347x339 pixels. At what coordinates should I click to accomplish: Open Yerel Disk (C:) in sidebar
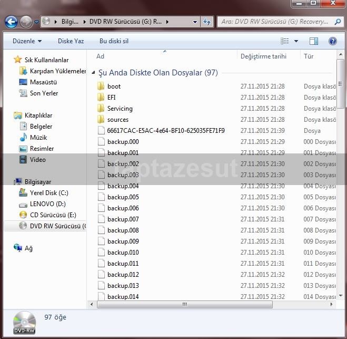point(48,193)
